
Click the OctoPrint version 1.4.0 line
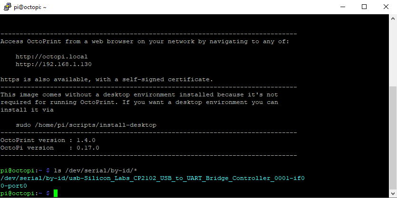48,140
